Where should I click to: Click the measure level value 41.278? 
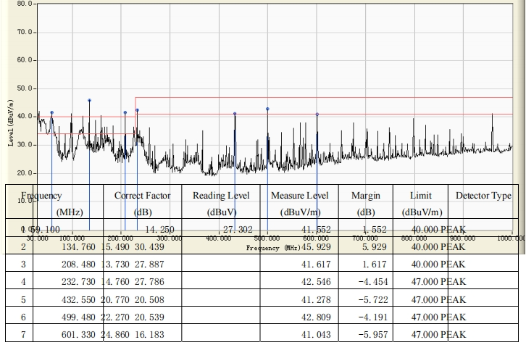pyautogui.click(x=316, y=299)
